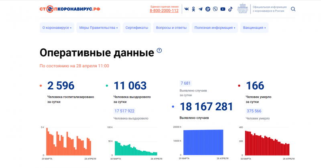Expand the О коронавирусе dropdown menu
321x168 pixels.
tap(57, 28)
